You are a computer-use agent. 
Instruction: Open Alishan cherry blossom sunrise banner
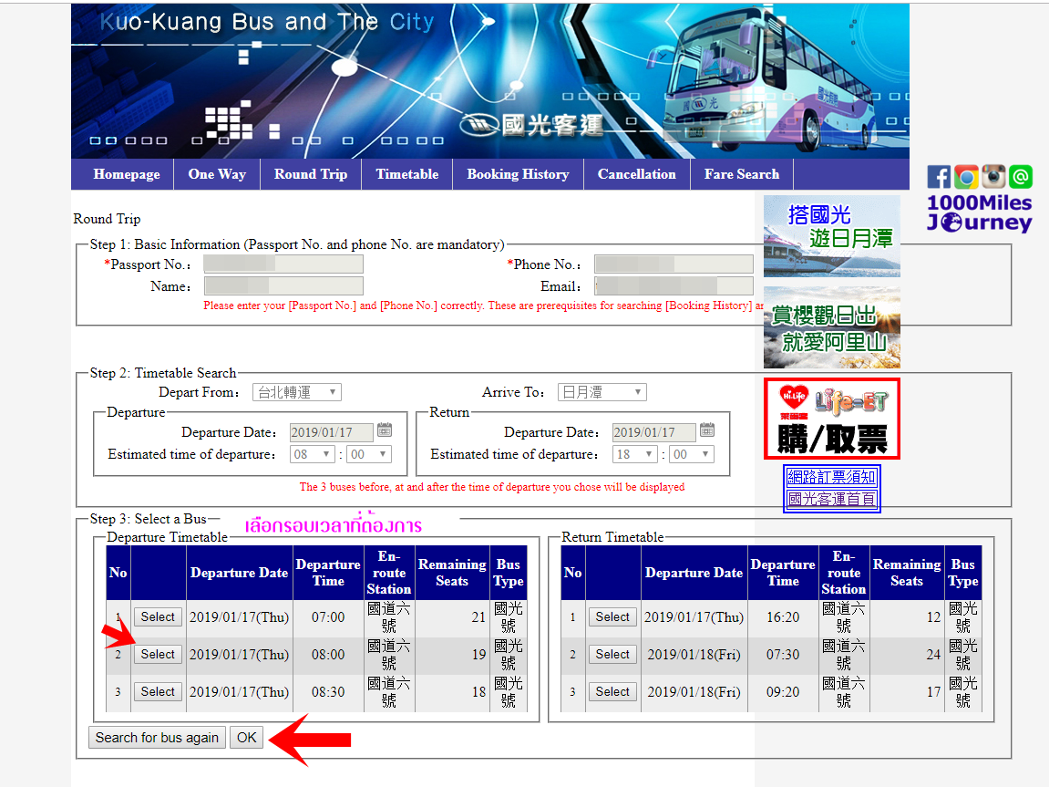click(x=831, y=328)
